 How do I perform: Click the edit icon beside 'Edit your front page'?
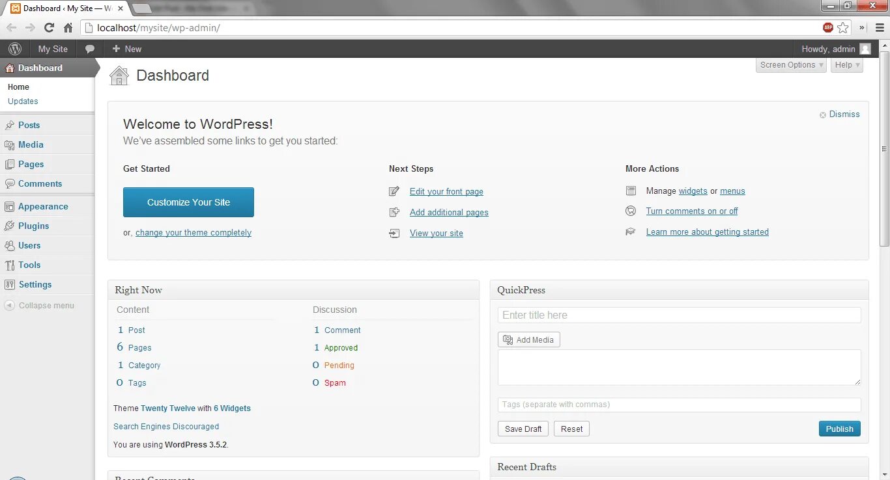[x=394, y=191]
